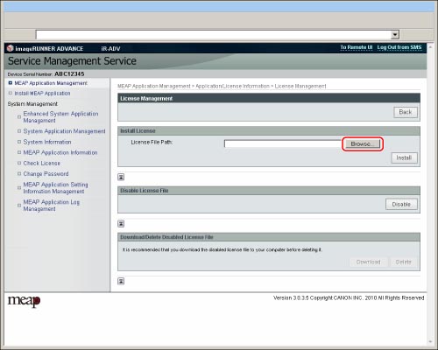Screen dimensions: 438x350
Task: Click the Back button in License Management
Action: point(406,112)
